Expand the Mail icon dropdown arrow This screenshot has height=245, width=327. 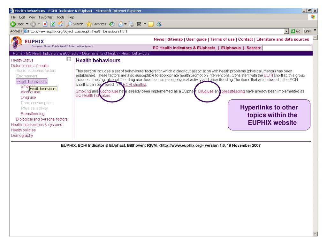pyautogui.click(x=125, y=24)
